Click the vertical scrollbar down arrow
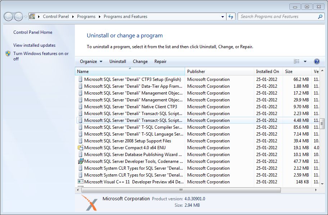This screenshot has width=328, height=215. 322,184
